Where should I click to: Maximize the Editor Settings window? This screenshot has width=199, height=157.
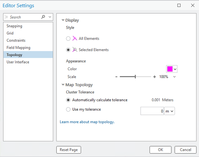click(x=179, y=5)
